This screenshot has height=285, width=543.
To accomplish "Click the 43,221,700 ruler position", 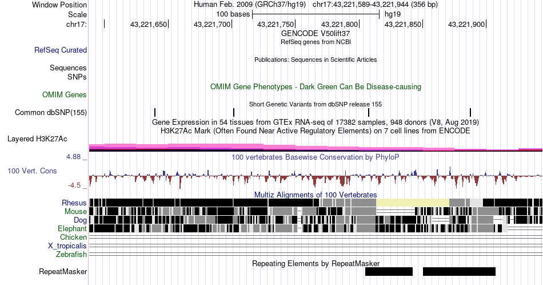I will 212,24.
